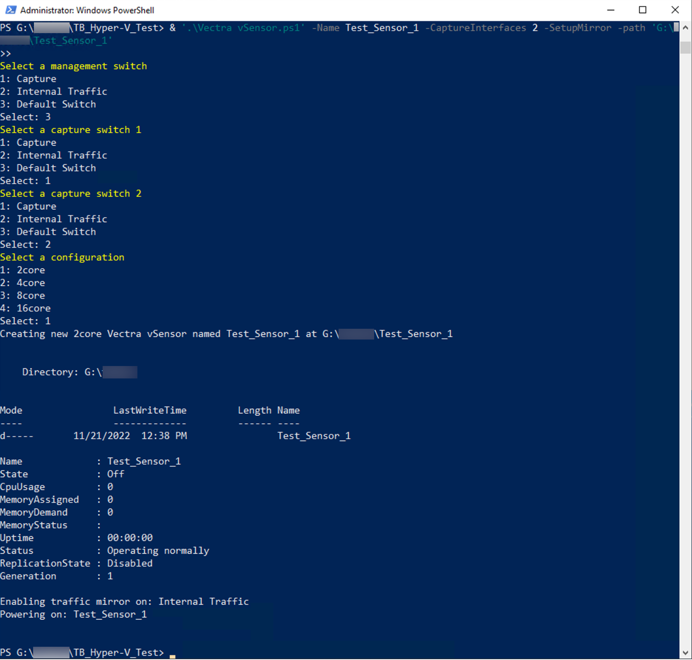
Task: Maximize the PowerShell window
Action: point(642,10)
